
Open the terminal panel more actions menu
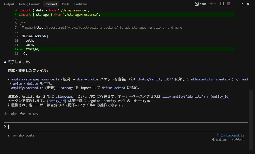tap(235, 4)
